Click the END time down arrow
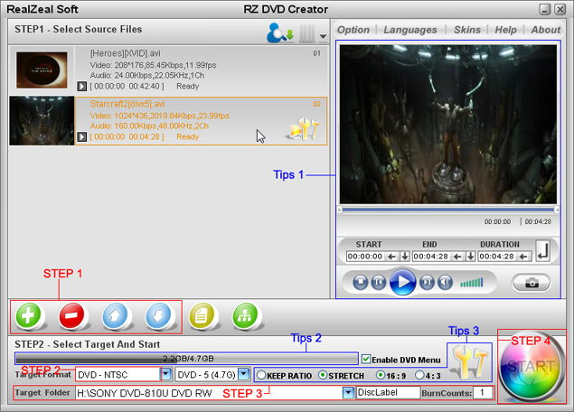 click(x=471, y=257)
